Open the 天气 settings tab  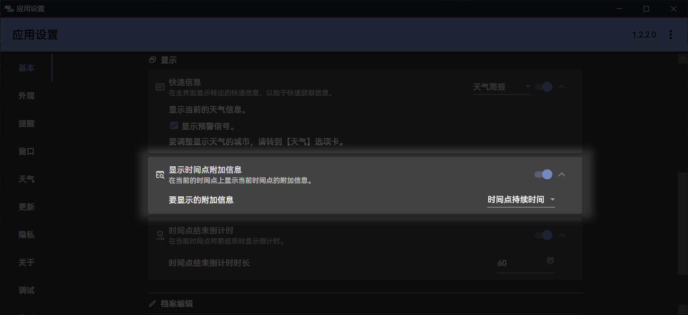point(26,179)
